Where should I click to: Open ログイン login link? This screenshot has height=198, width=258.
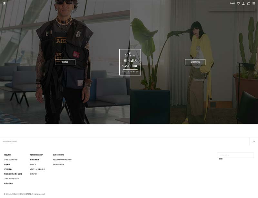(33, 164)
